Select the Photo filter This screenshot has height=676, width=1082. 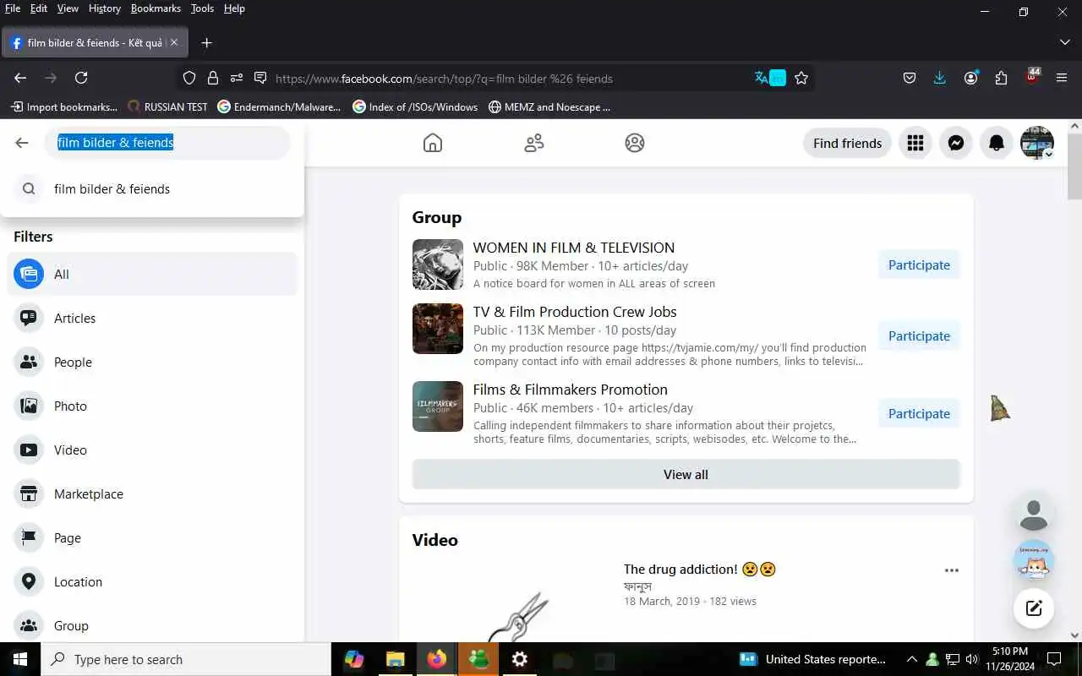pos(152,406)
